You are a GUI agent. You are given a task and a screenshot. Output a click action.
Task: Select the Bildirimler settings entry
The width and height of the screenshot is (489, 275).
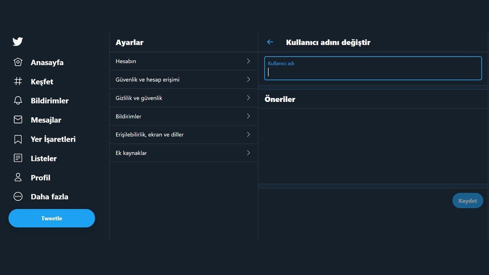click(183, 116)
